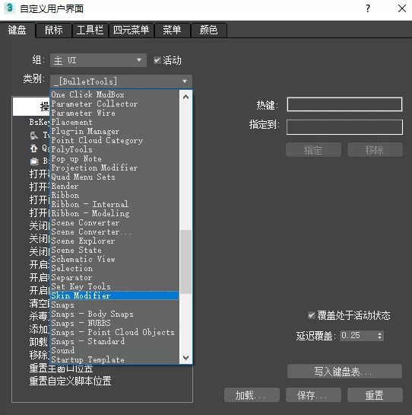
Task: Toggle the 活动 checkbox
Action: (x=157, y=60)
